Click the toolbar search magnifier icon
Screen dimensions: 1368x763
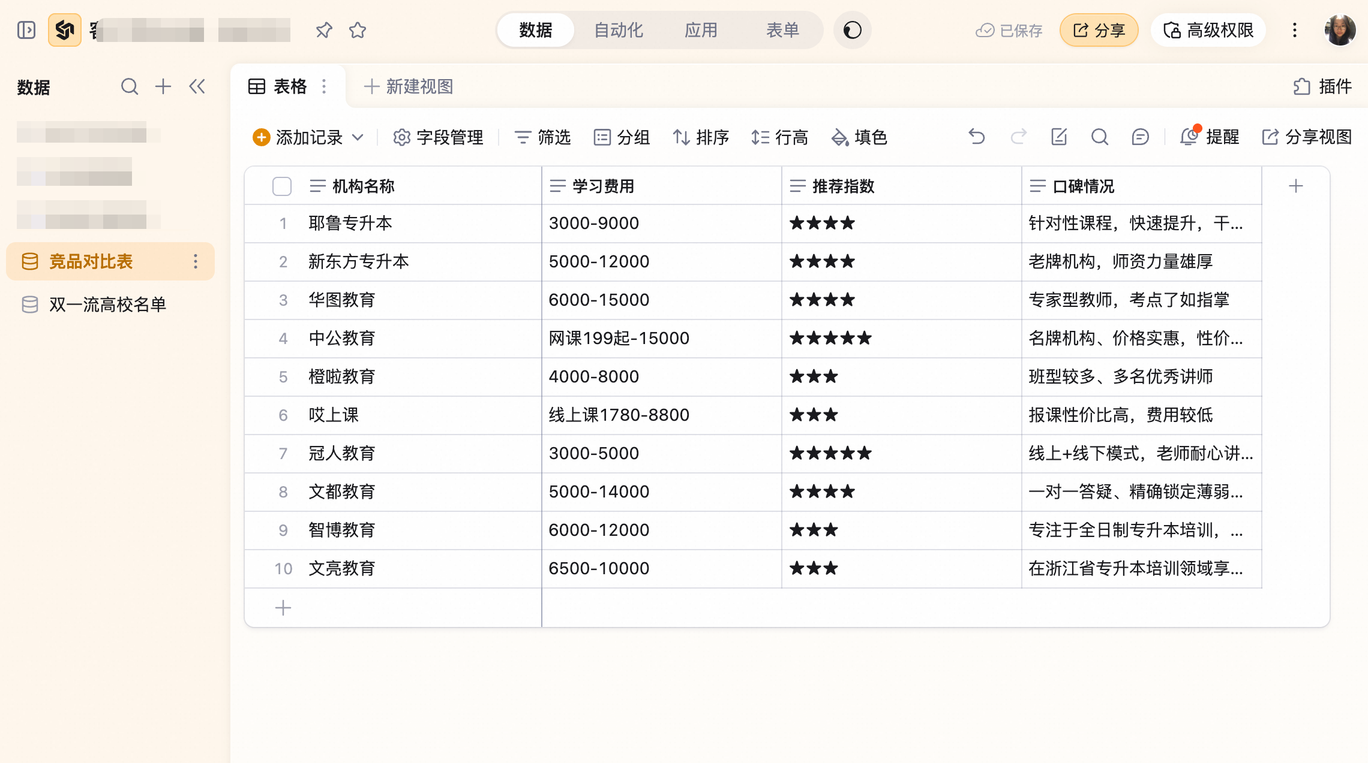coord(1099,137)
